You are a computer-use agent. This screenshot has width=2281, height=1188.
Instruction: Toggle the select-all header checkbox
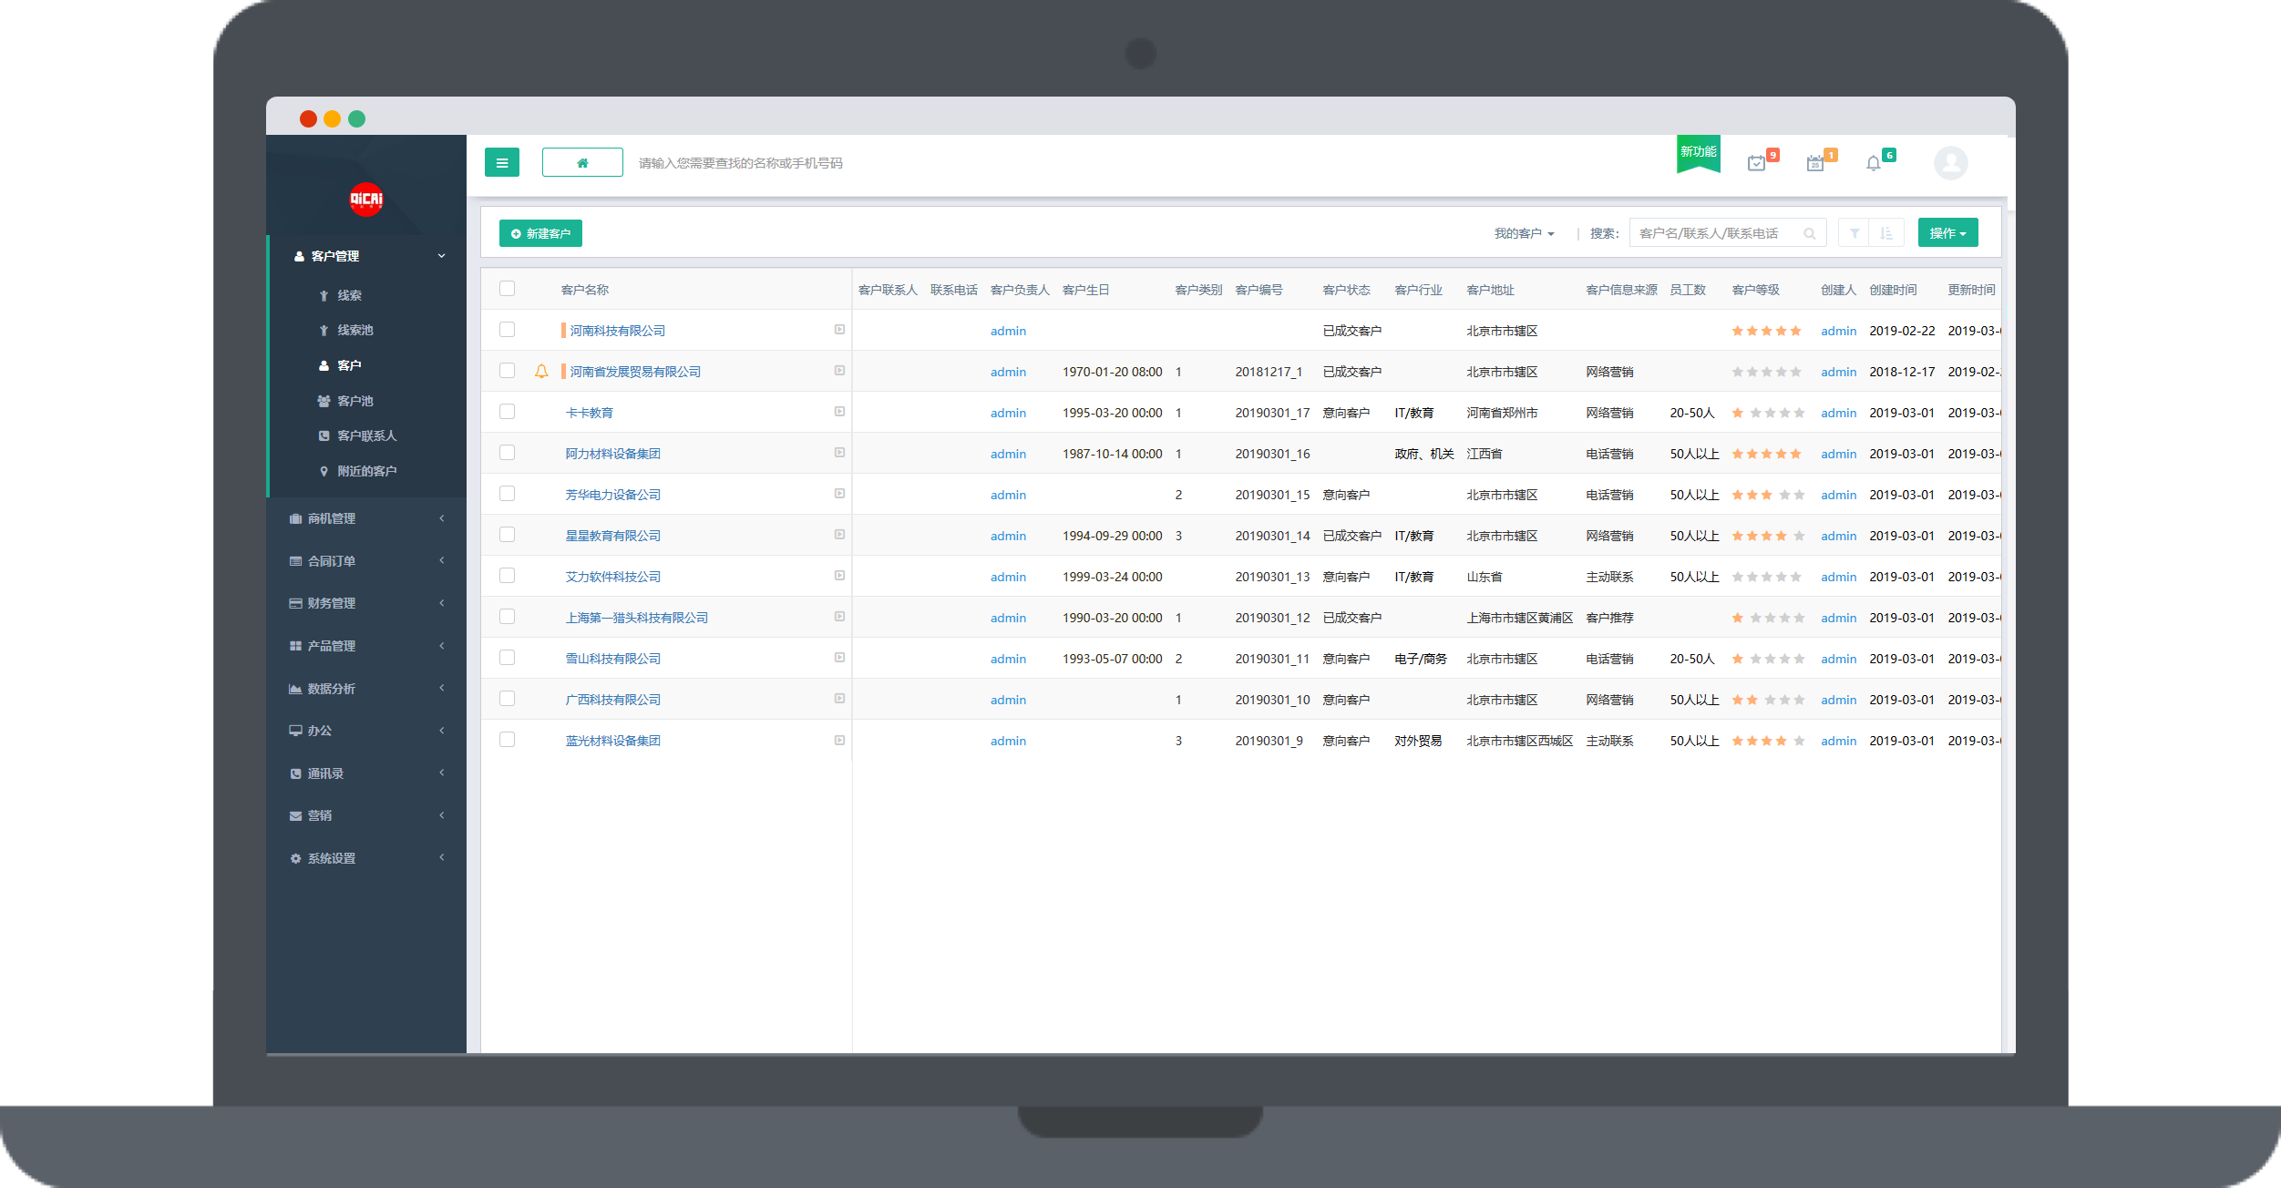tap(508, 289)
